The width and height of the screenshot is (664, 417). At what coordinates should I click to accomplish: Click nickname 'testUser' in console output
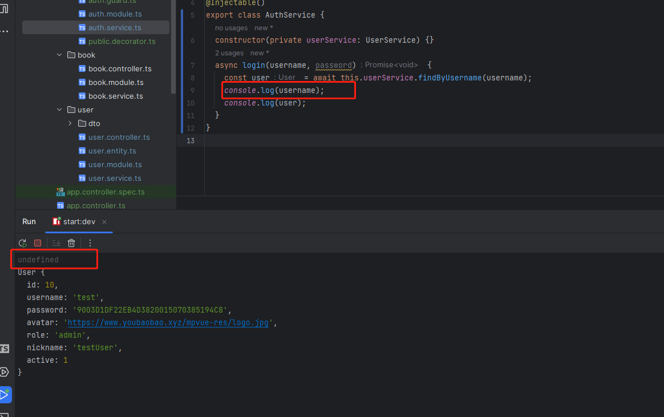coord(95,347)
